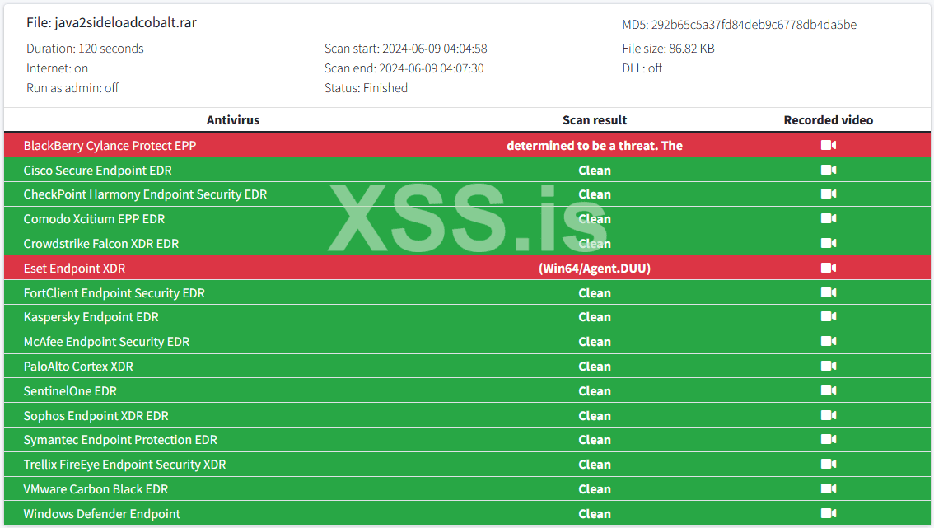
Task: Select the FortClient Endpoint Security EDR name
Action: pos(114,293)
